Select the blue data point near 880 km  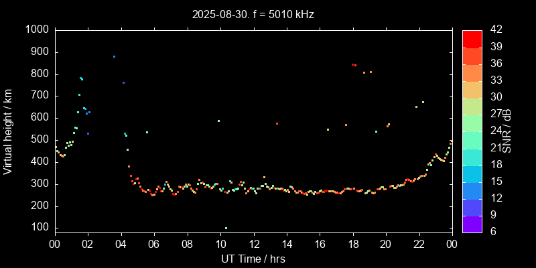pyautogui.click(x=114, y=56)
